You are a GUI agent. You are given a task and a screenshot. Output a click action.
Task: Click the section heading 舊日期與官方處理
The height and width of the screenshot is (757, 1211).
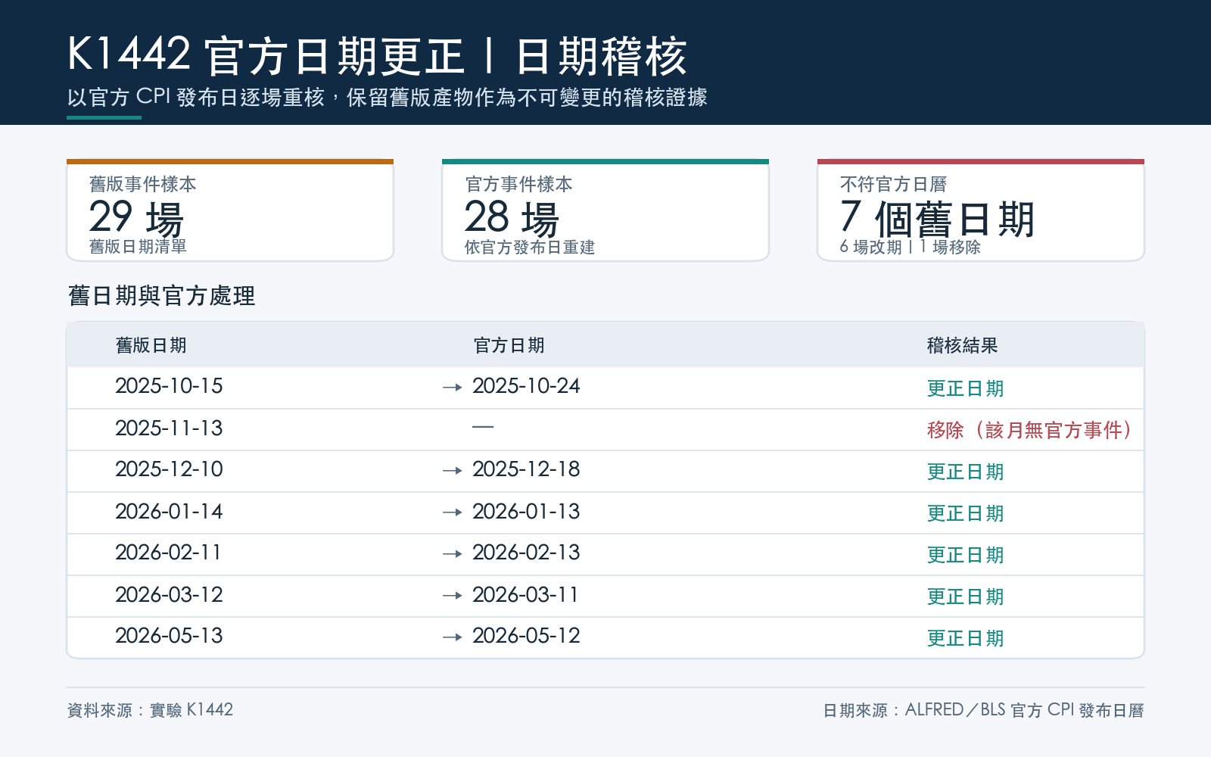click(161, 295)
